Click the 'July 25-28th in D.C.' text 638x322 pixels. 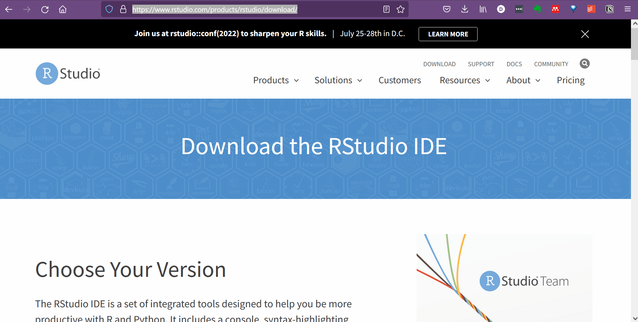(372, 33)
